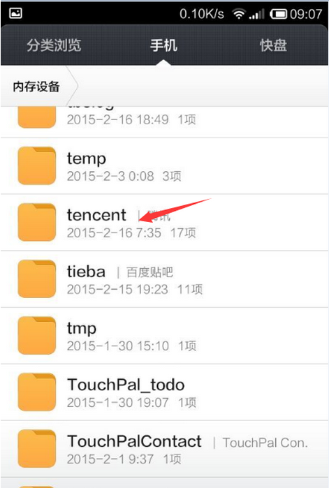This screenshot has width=329, height=488.
Task: Tap the 内存设备 breadcrumb
Action: coord(36,87)
